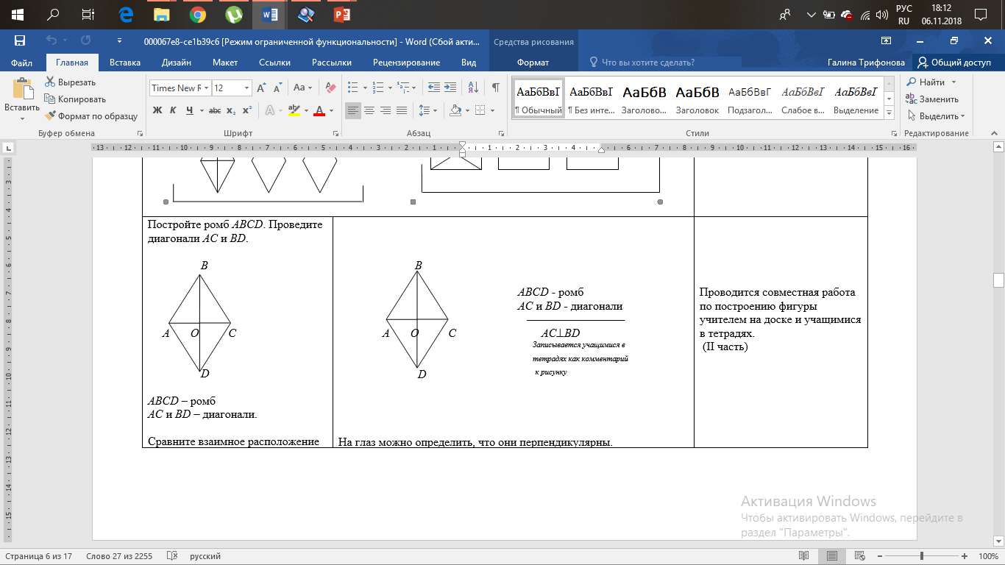This screenshot has width=1005, height=565.
Task: Switch to the Рецензирование tab
Action: [406, 63]
